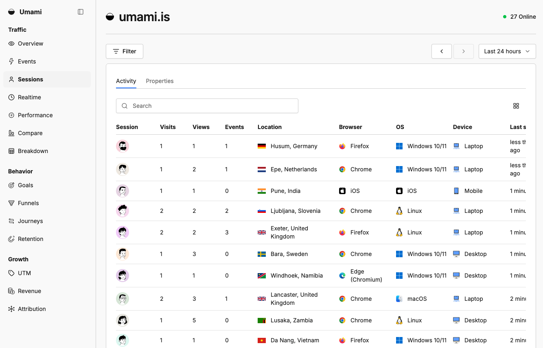Switch to the Properties tab
This screenshot has width=543, height=348.
click(x=160, y=81)
